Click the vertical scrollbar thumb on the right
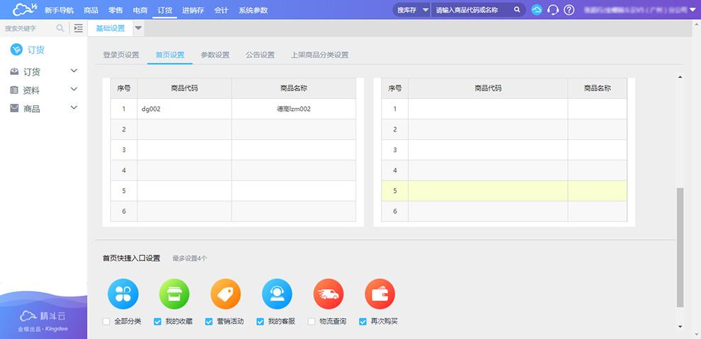Image resolution: width=701 pixels, height=339 pixels. [x=680, y=248]
